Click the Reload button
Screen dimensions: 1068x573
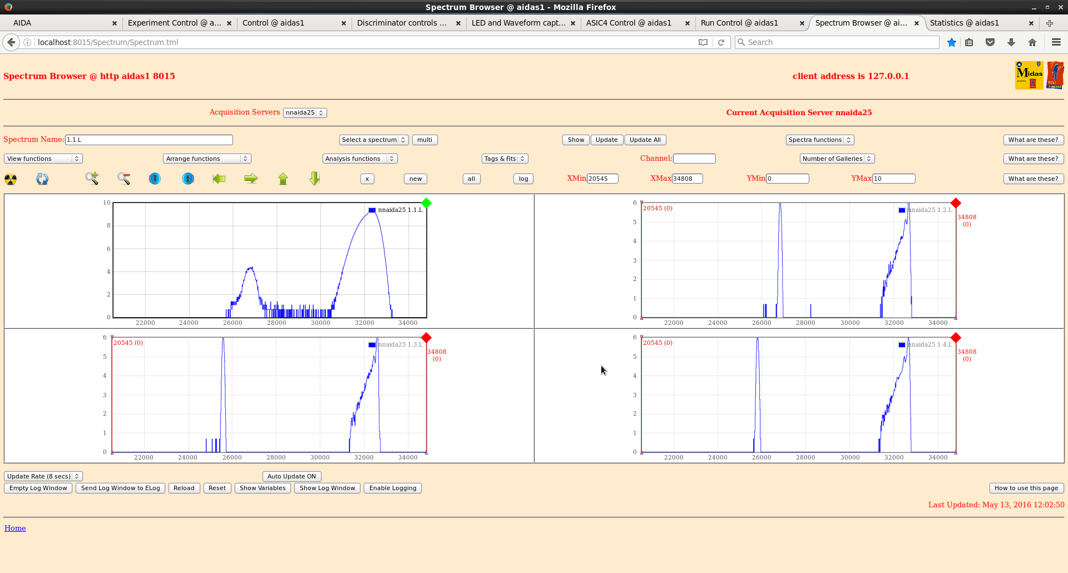pyautogui.click(x=184, y=488)
